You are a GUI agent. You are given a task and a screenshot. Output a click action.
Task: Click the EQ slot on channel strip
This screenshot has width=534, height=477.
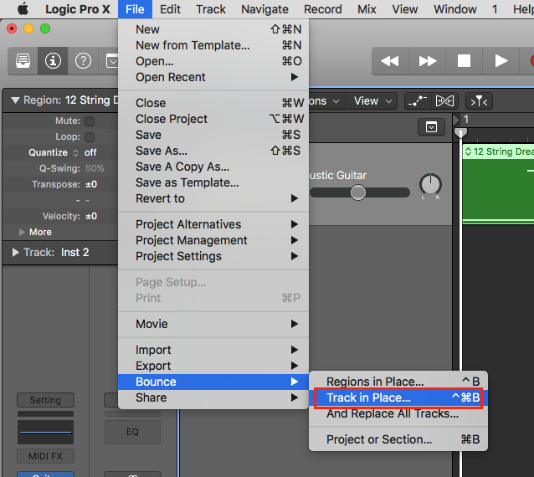point(132,432)
